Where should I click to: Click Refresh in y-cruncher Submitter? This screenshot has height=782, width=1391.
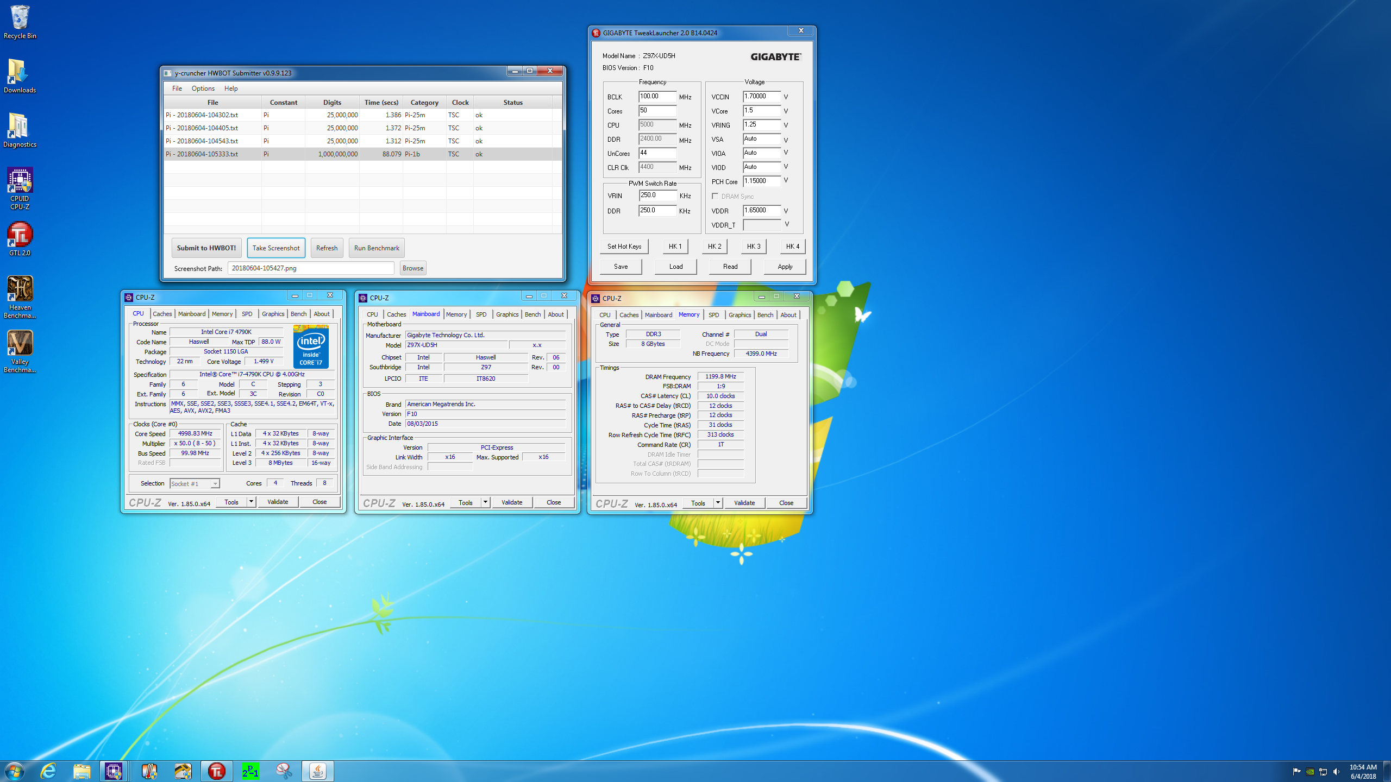pos(327,248)
